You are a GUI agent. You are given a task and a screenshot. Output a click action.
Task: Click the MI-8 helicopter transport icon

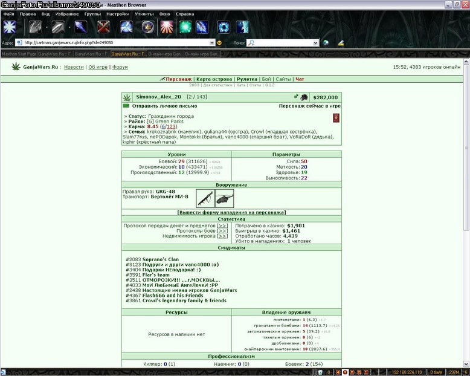click(x=225, y=198)
